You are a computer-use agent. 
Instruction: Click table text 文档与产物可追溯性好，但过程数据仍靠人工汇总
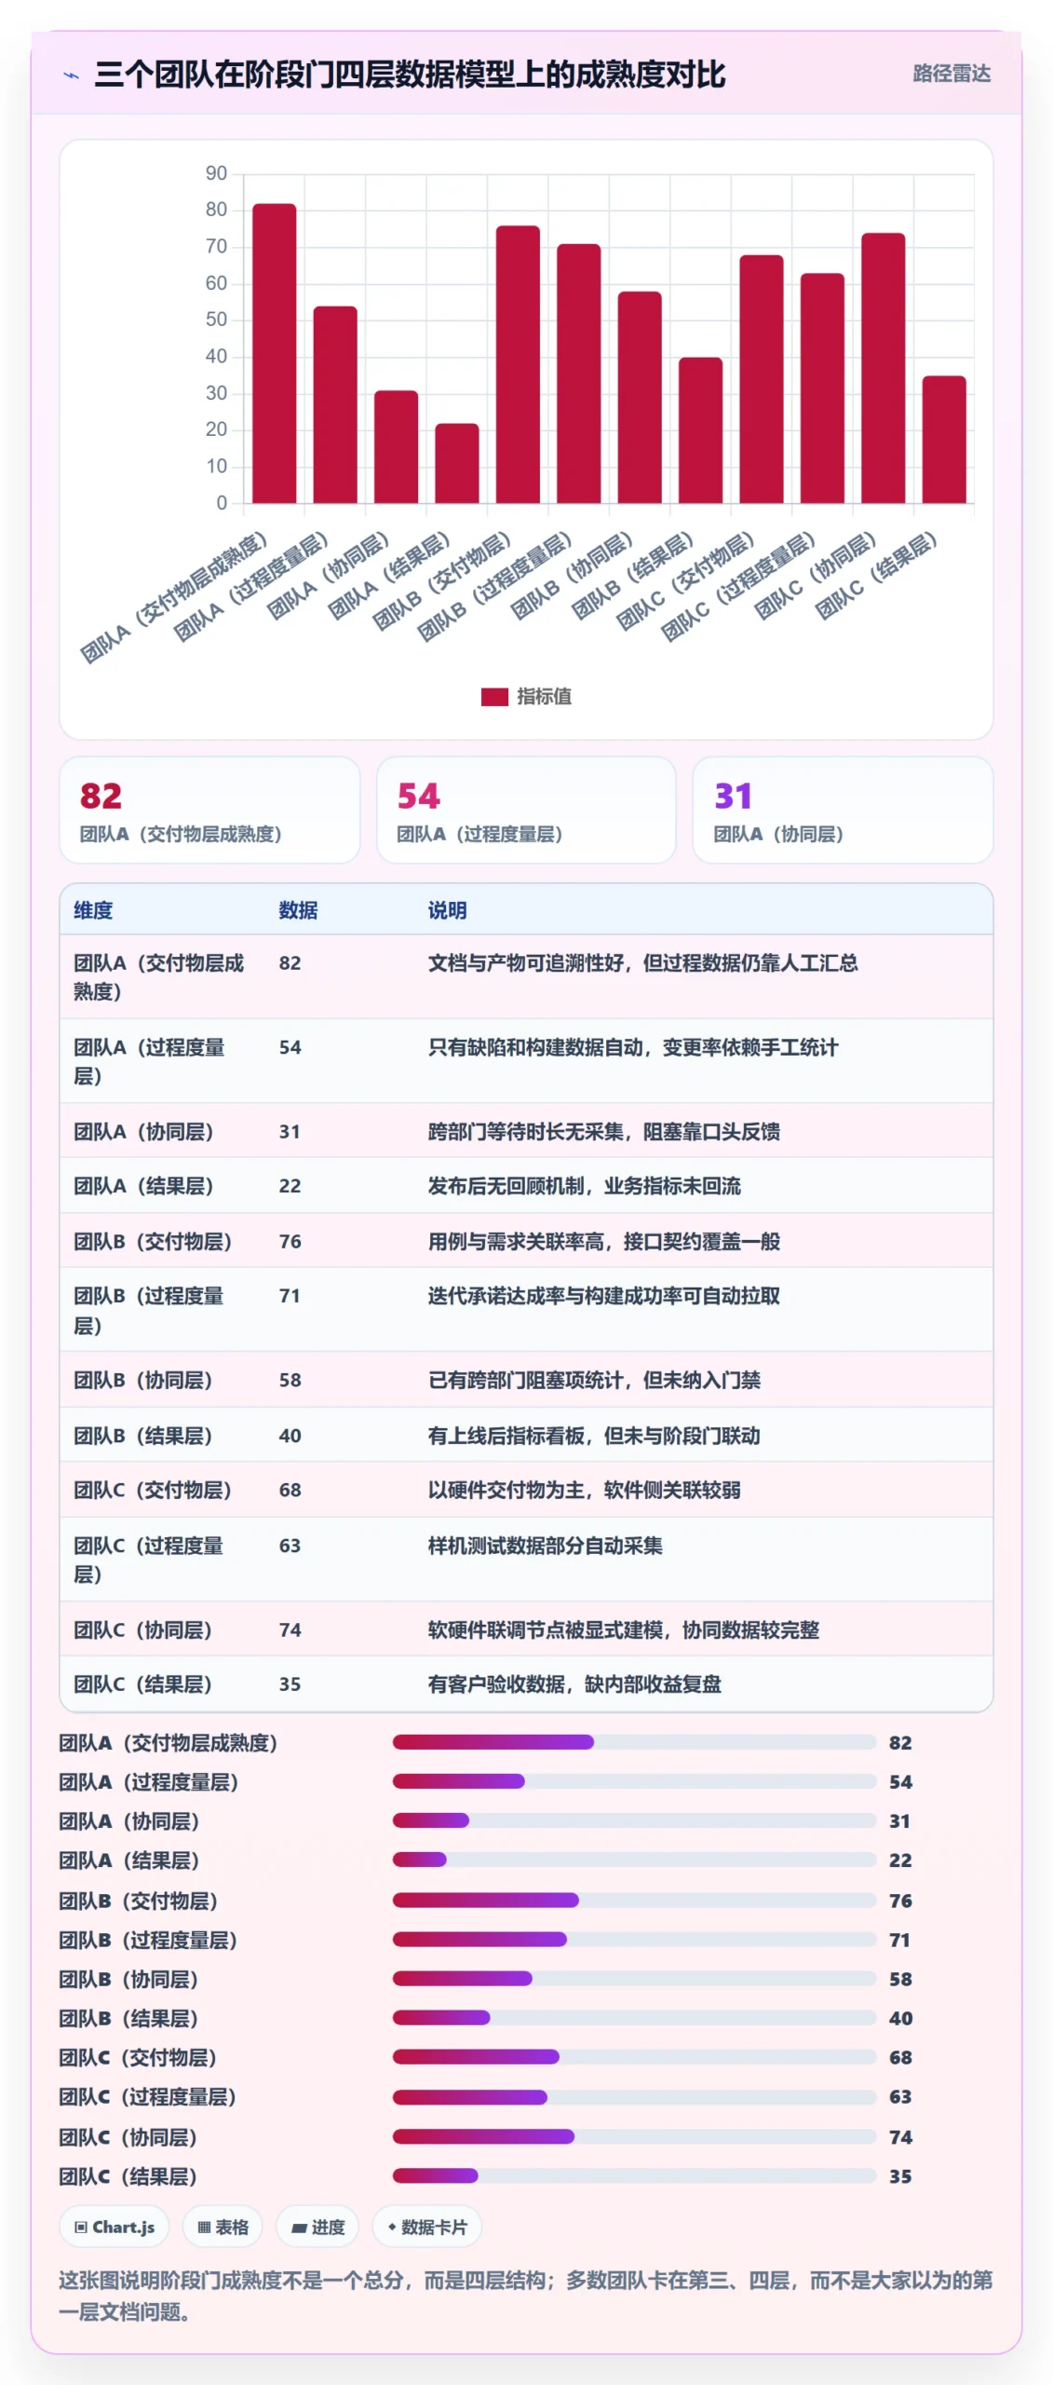coord(643,962)
